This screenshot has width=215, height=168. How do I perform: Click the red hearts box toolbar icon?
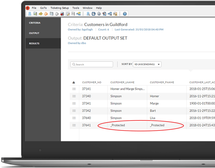pyautogui.click(x=62, y=14)
